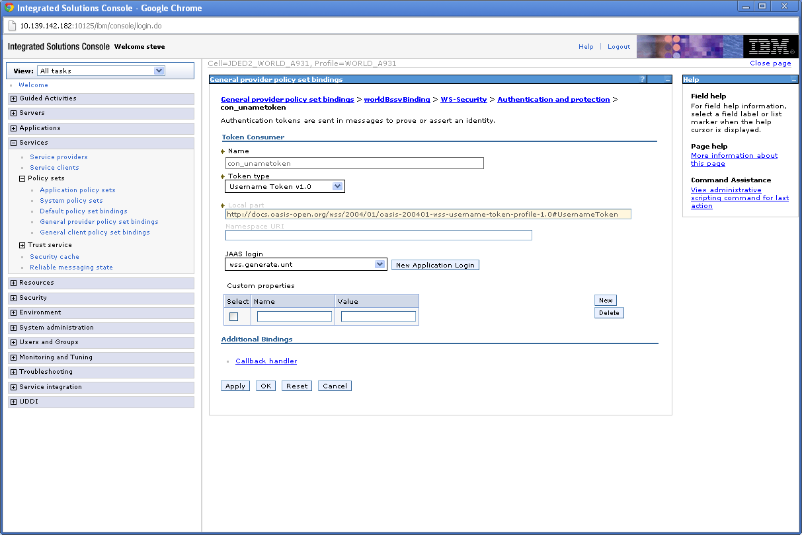Minimize the General provider policy set bindings panel

coord(668,79)
